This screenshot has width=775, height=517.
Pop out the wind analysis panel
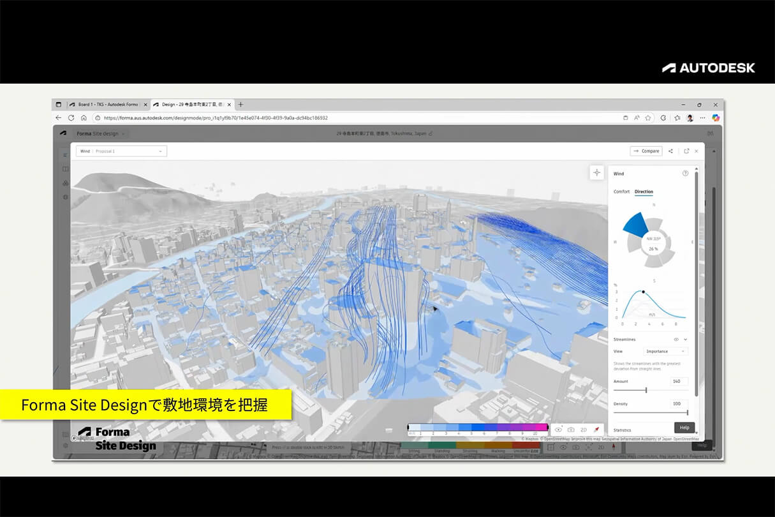pyautogui.click(x=686, y=151)
